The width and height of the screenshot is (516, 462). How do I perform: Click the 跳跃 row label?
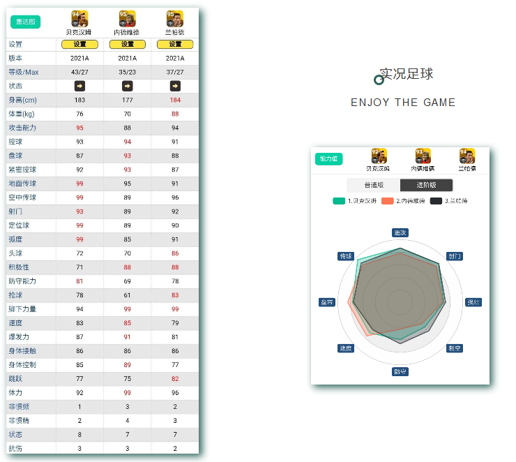point(15,379)
